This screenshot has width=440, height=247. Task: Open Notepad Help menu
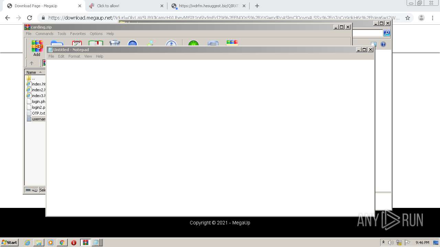point(99,56)
